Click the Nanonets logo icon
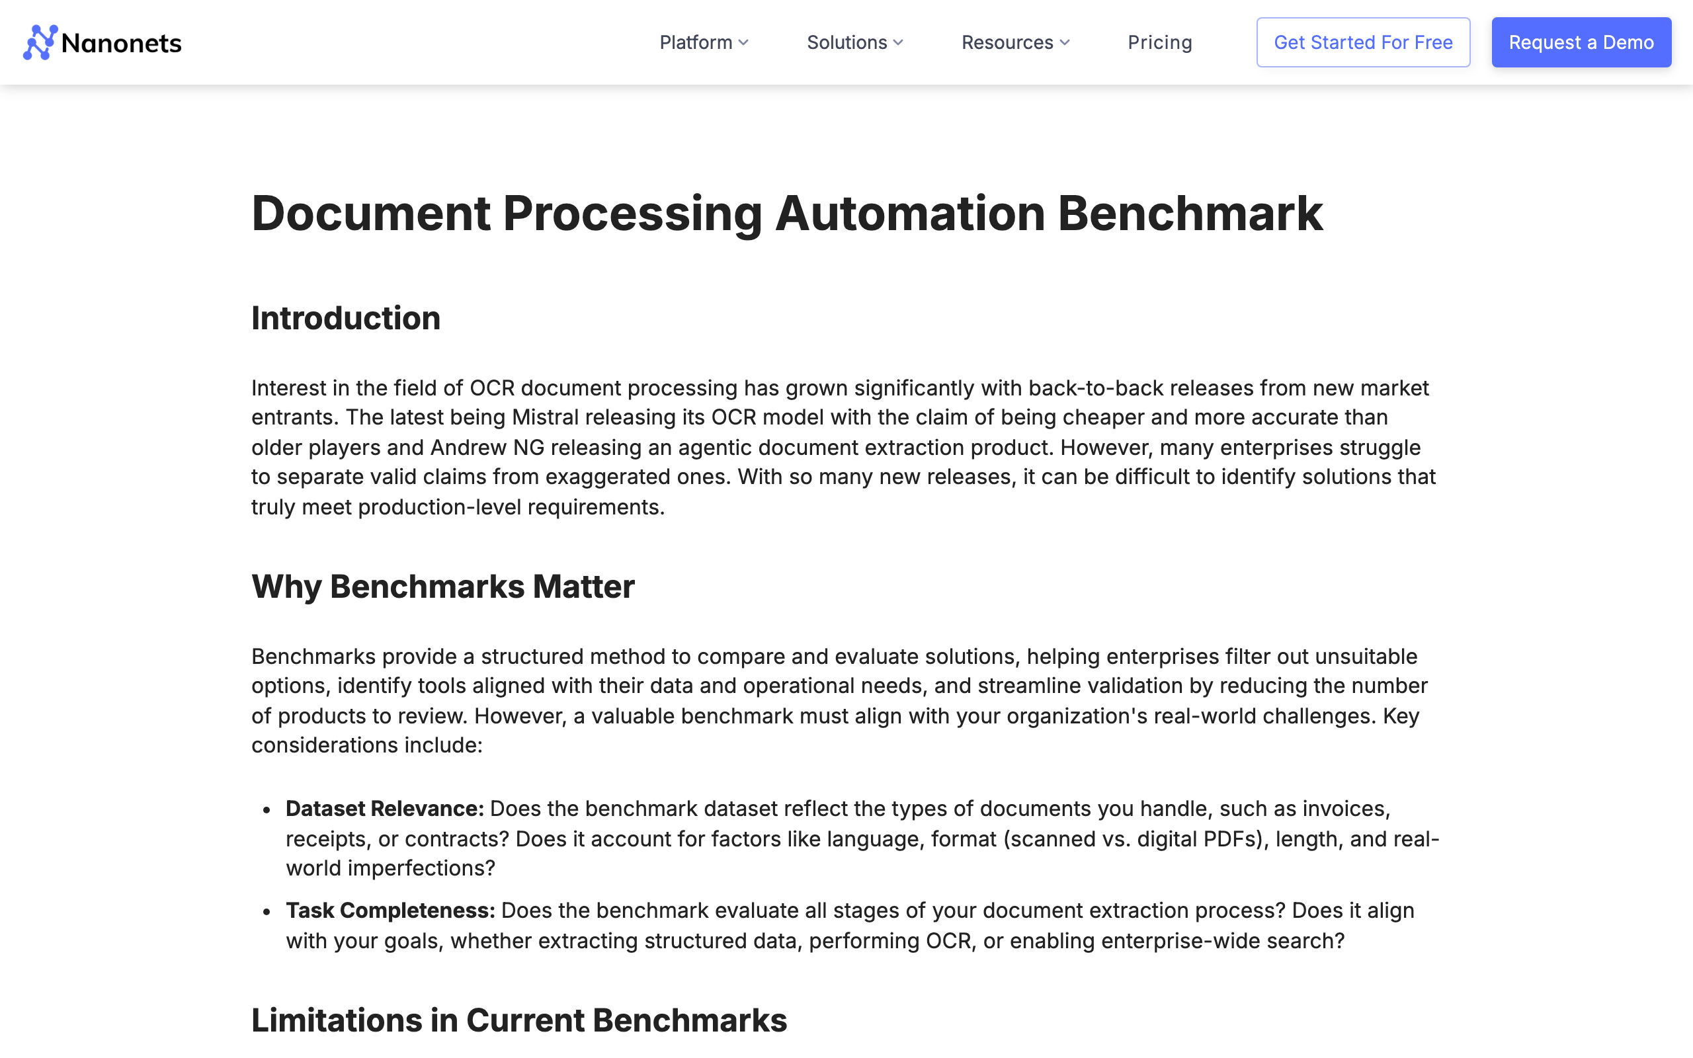 click(x=40, y=43)
